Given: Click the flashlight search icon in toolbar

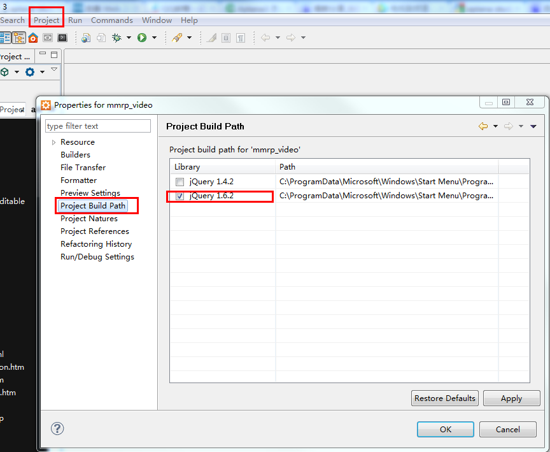Looking at the screenshot, I should (177, 38).
